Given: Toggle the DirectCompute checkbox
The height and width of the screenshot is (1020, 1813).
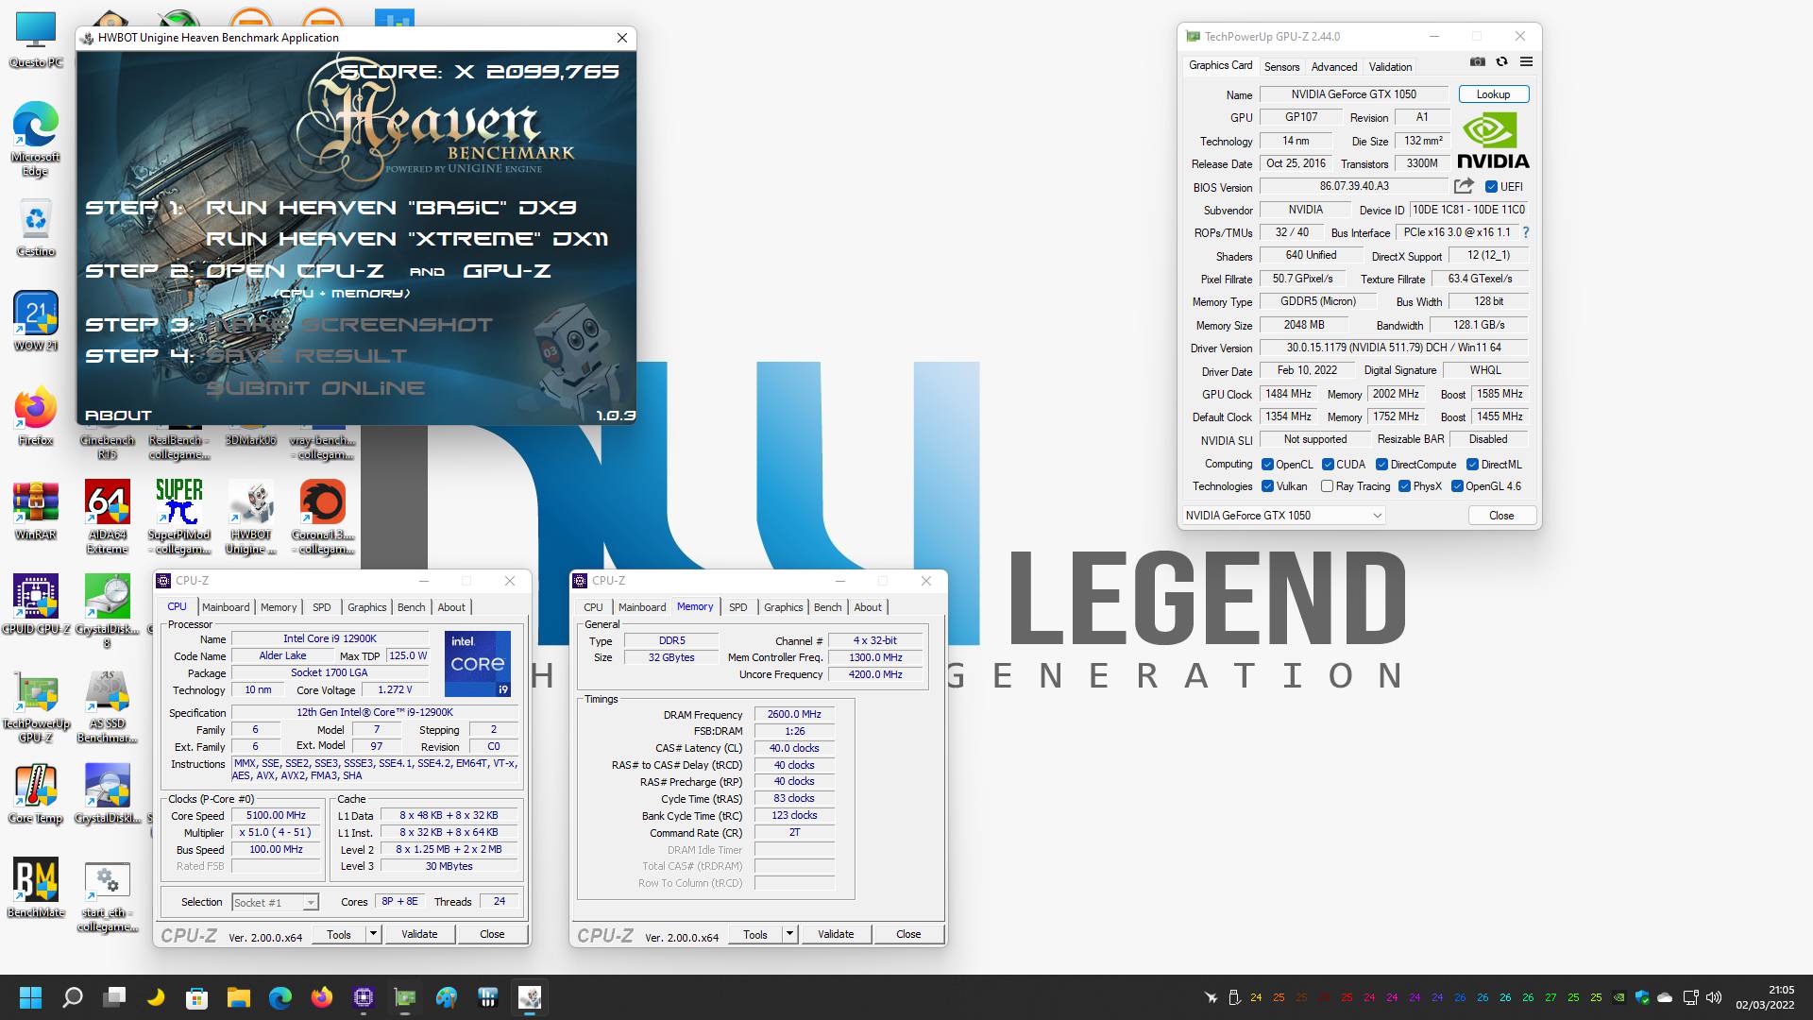Looking at the screenshot, I should [1381, 465].
